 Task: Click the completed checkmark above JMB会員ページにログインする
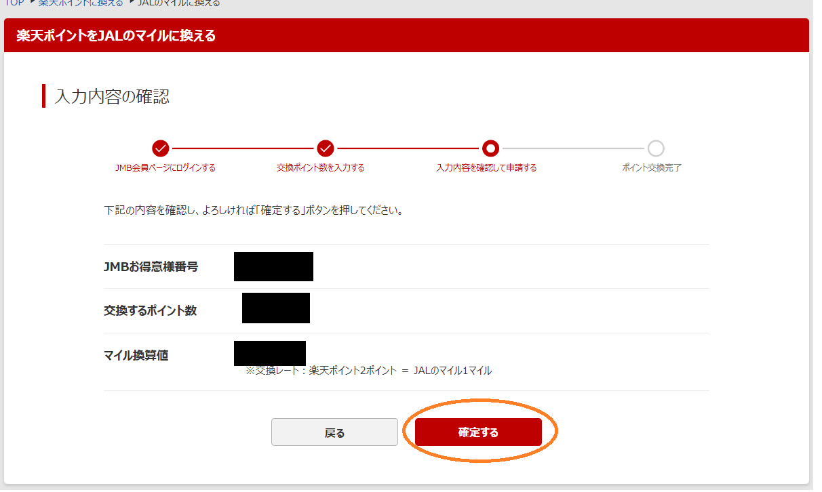click(x=161, y=148)
